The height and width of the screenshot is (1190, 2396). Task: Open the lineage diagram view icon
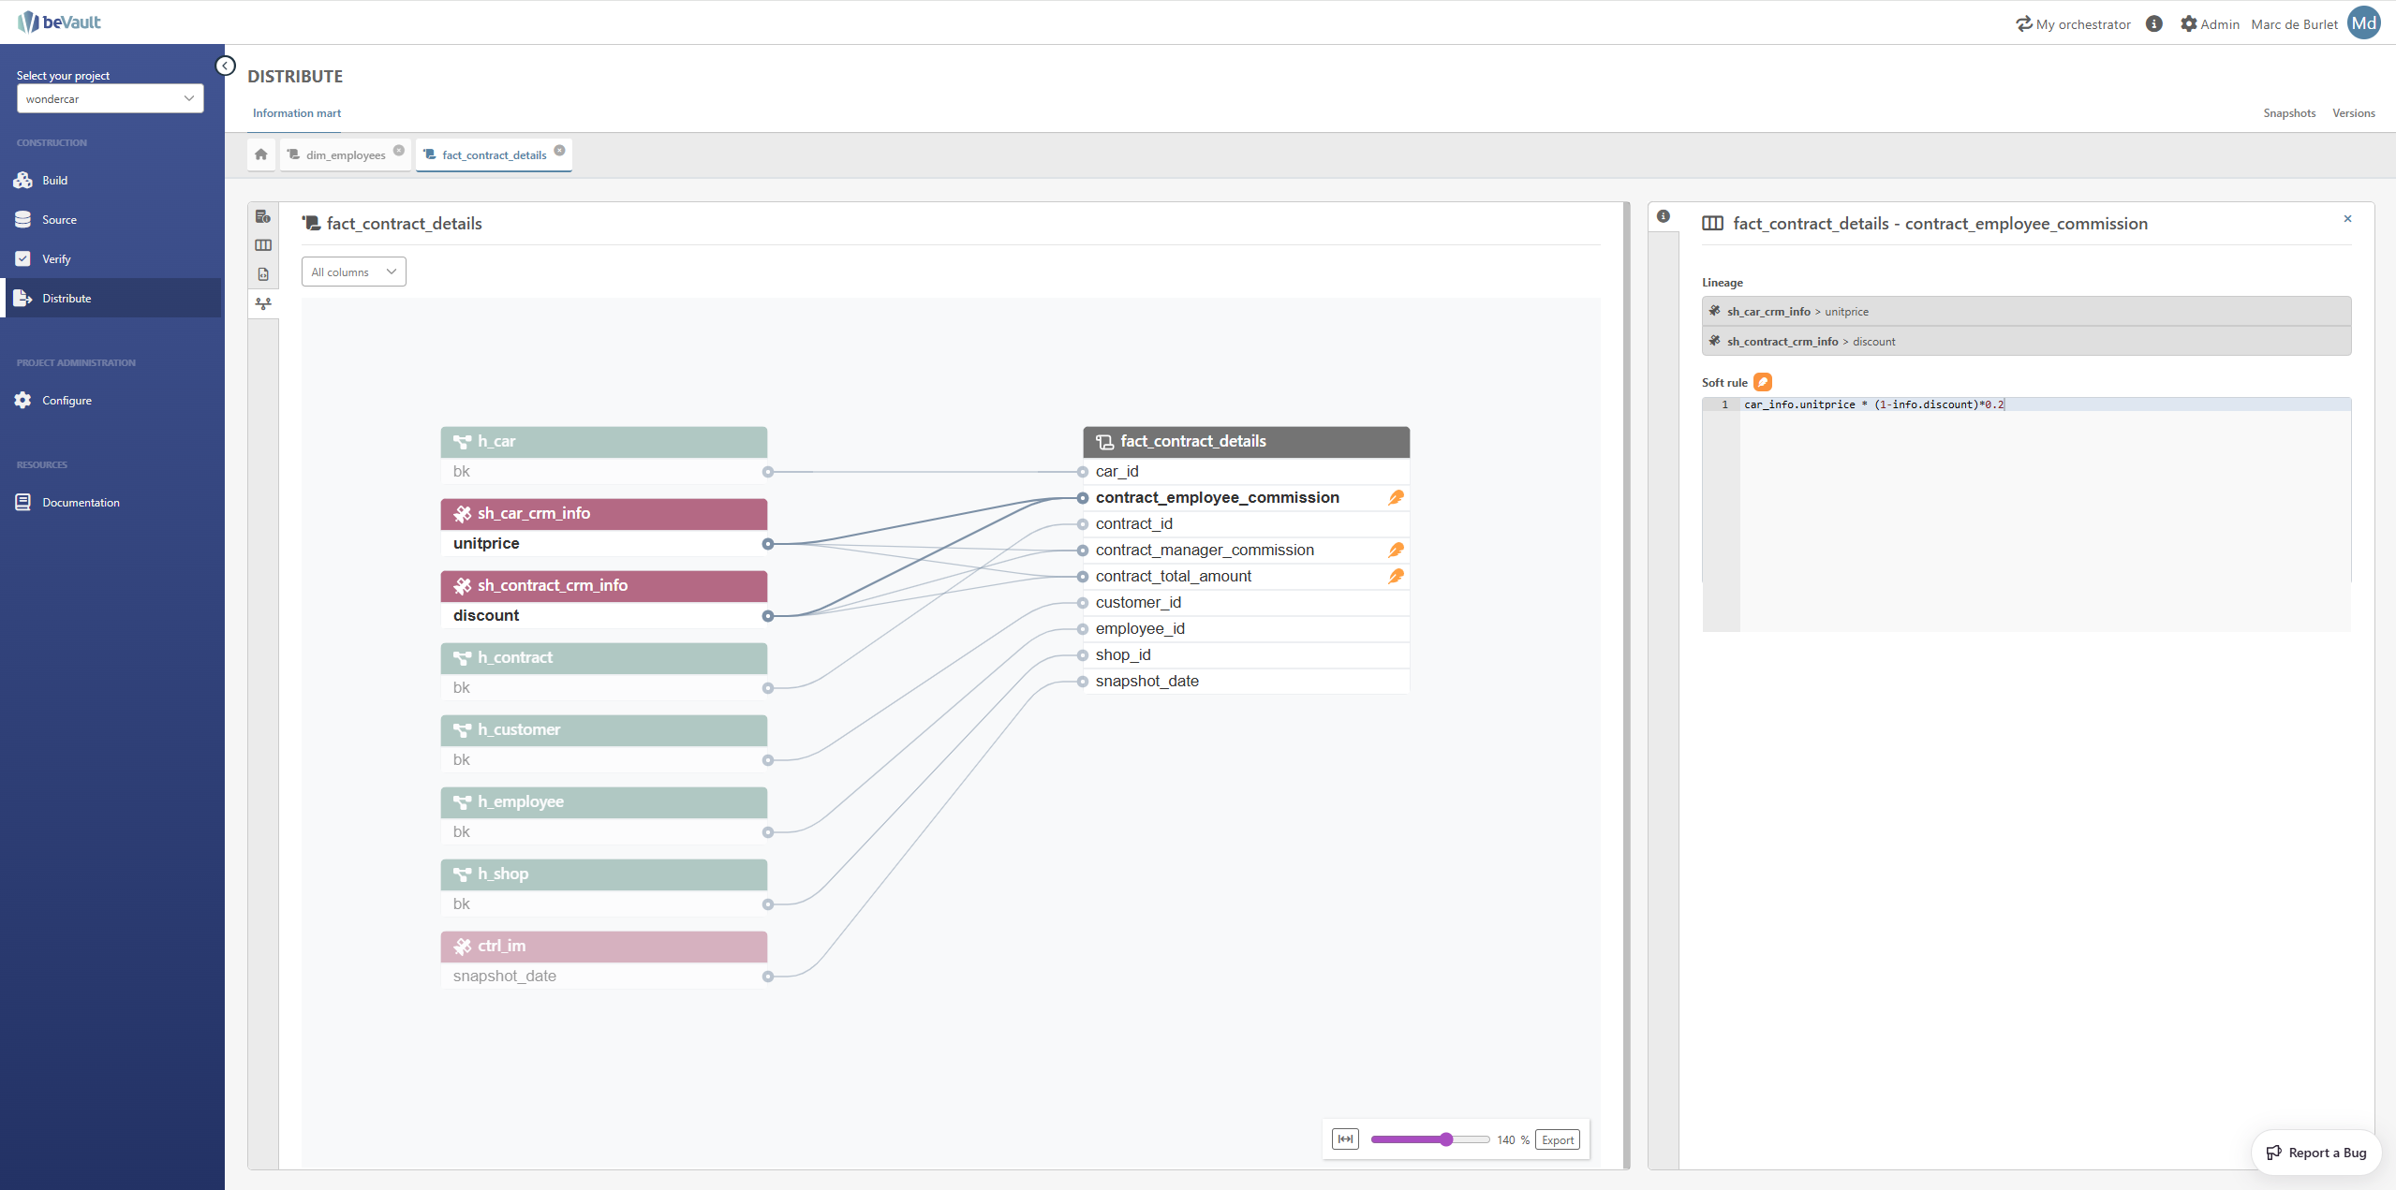[263, 303]
